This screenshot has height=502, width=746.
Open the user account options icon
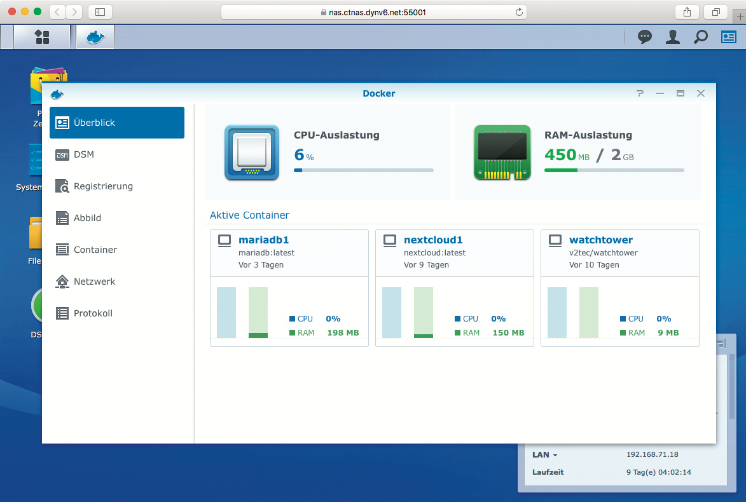pyautogui.click(x=672, y=37)
